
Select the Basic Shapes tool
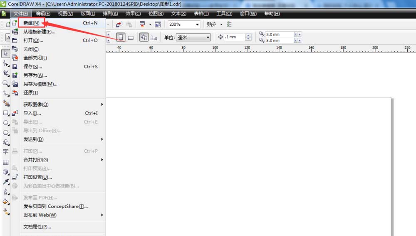coord(5,142)
